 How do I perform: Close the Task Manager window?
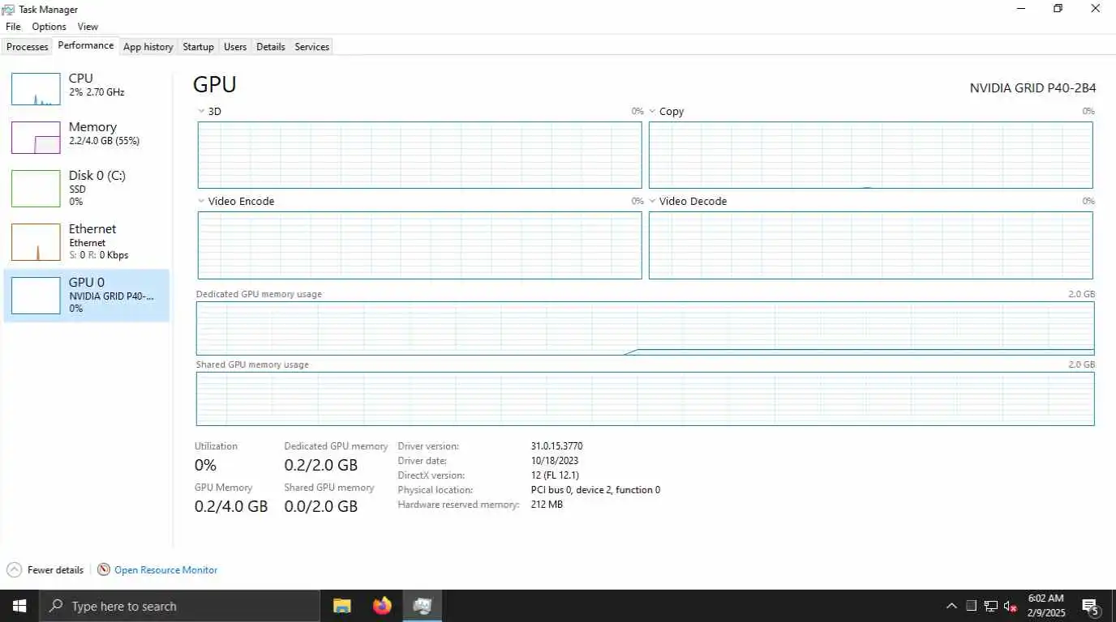click(x=1095, y=9)
